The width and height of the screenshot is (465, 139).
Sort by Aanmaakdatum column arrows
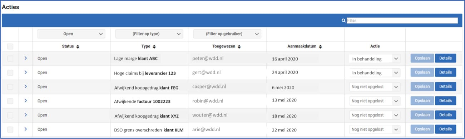(x=321, y=46)
